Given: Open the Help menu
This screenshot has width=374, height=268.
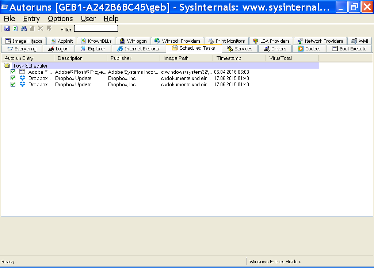Looking at the screenshot, I should (x=111, y=19).
